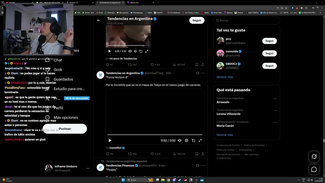
Task: Bookmark the Forza Horizon 6 post
Action: pos(197,154)
